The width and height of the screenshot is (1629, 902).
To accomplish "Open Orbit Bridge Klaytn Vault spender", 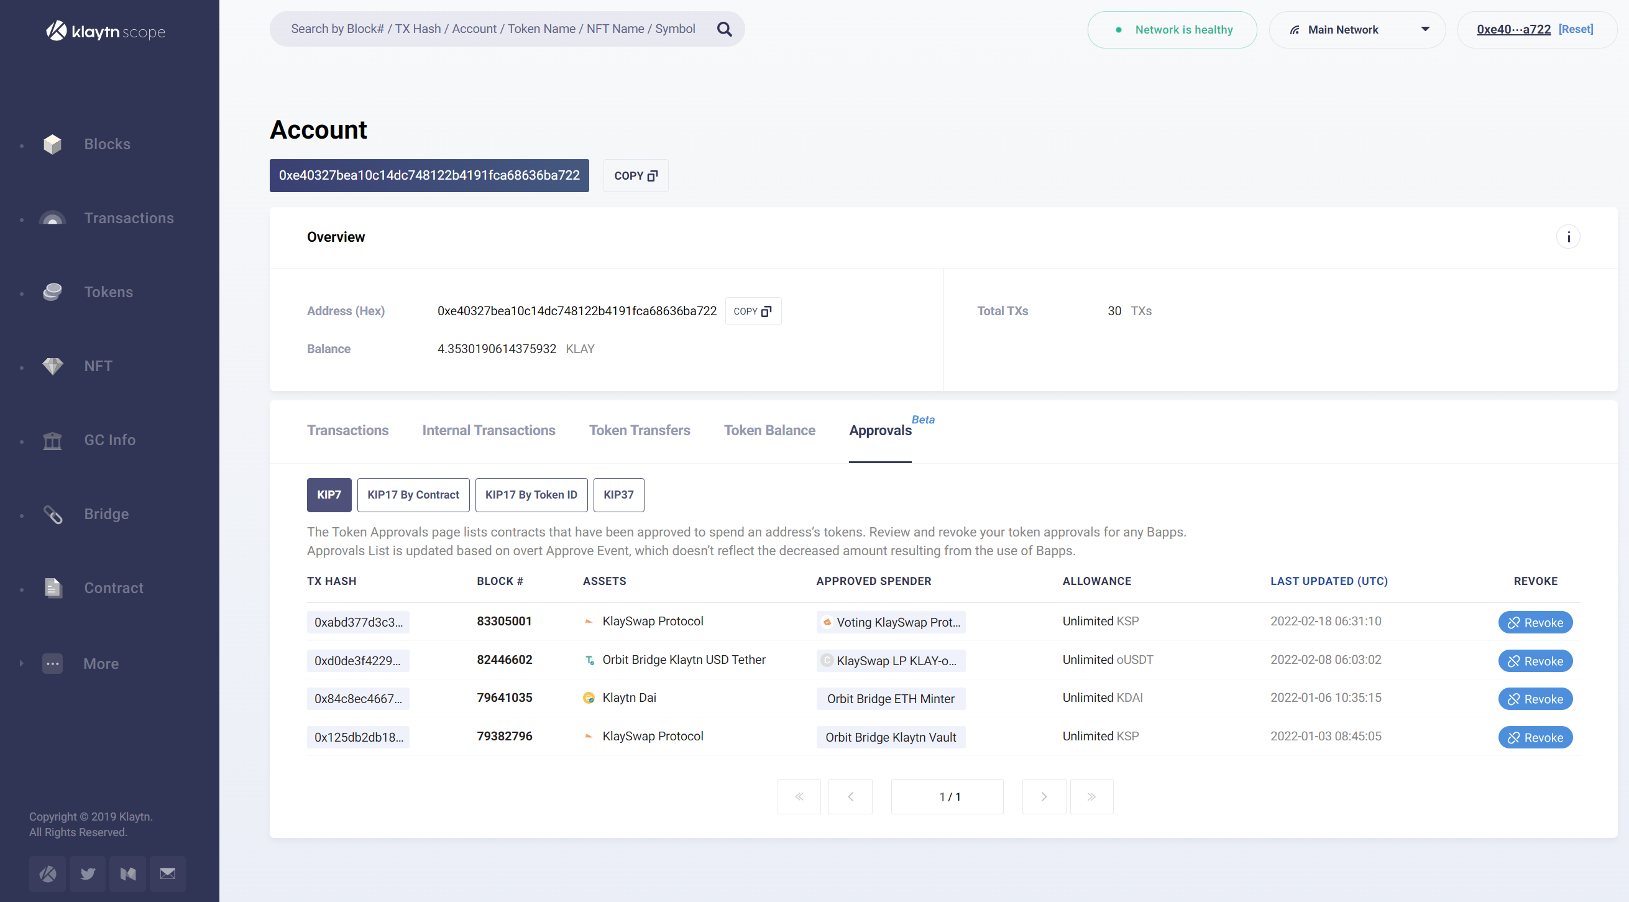I will [x=891, y=737].
